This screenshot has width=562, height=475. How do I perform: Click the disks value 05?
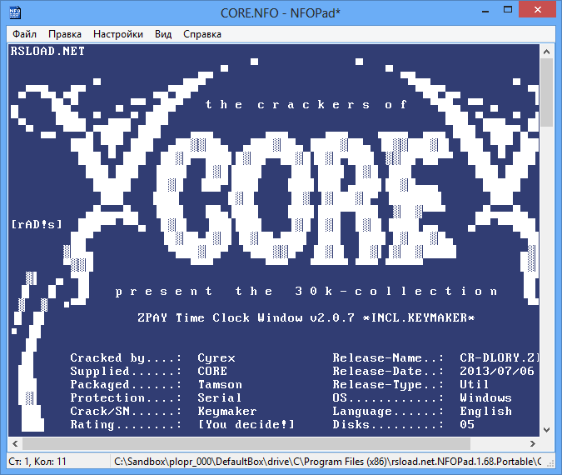[x=467, y=424]
